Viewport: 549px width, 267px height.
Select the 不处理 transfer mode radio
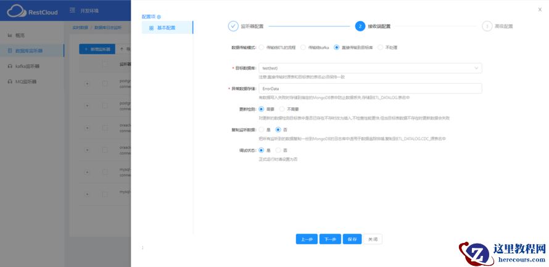pos(381,47)
